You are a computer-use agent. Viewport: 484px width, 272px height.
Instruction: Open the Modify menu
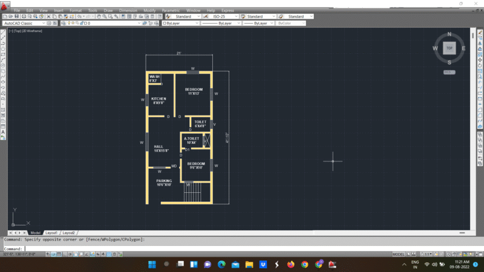149,10
